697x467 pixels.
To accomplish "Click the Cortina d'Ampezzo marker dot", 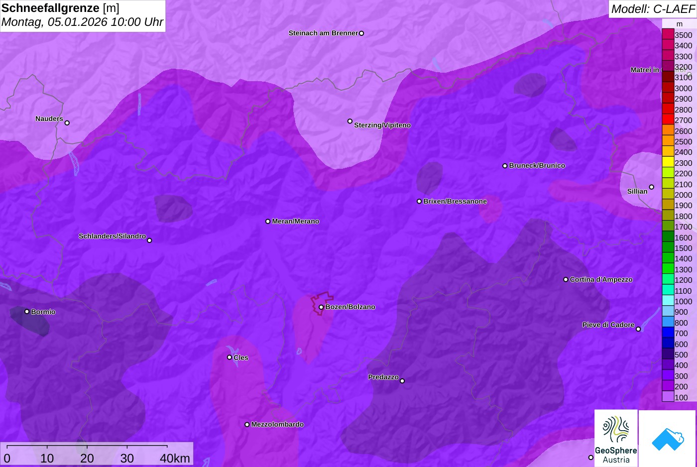I will click(566, 279).
